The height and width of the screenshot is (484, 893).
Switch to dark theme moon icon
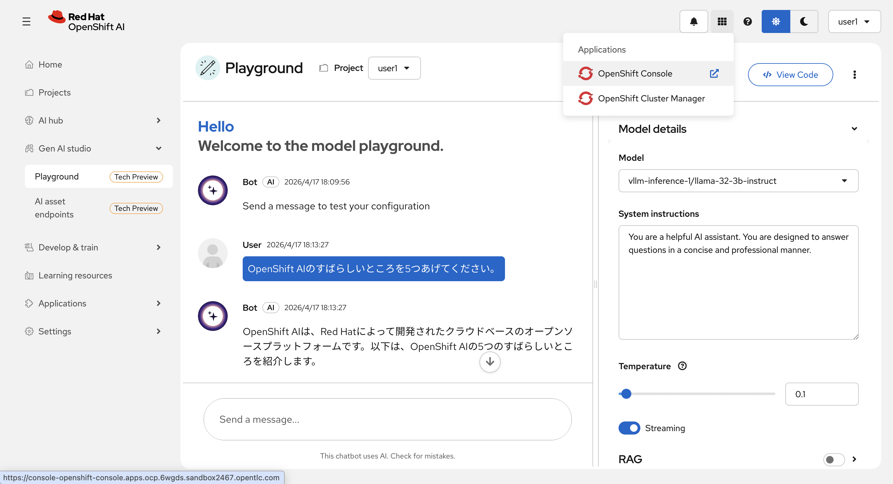coord(804,21)
